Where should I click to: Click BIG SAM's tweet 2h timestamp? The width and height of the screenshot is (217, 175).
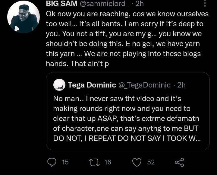click(140, 4)
